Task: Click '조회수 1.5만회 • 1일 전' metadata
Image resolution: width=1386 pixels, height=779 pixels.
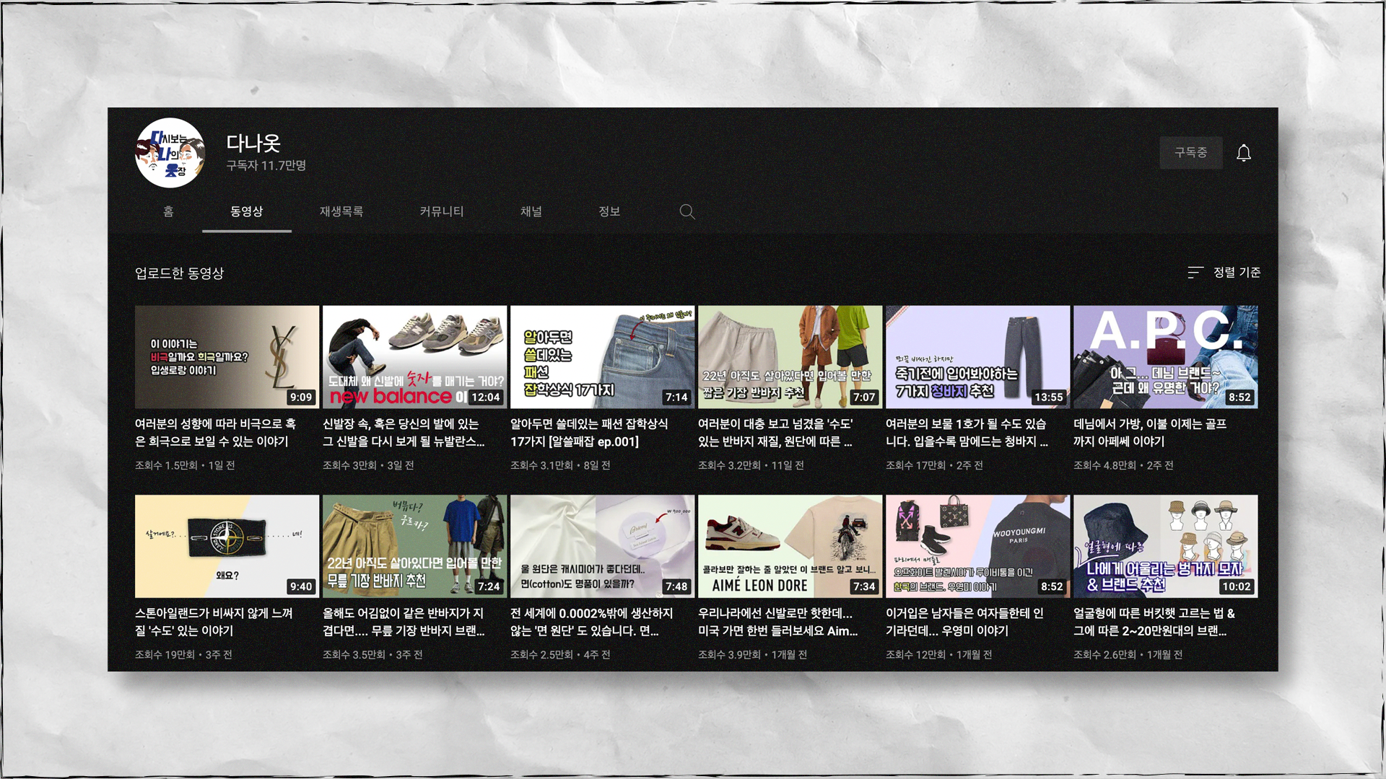Action: pos(185,465)
